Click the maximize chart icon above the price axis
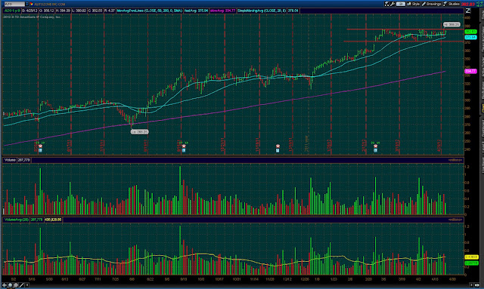484x289 pixels. 468,11
